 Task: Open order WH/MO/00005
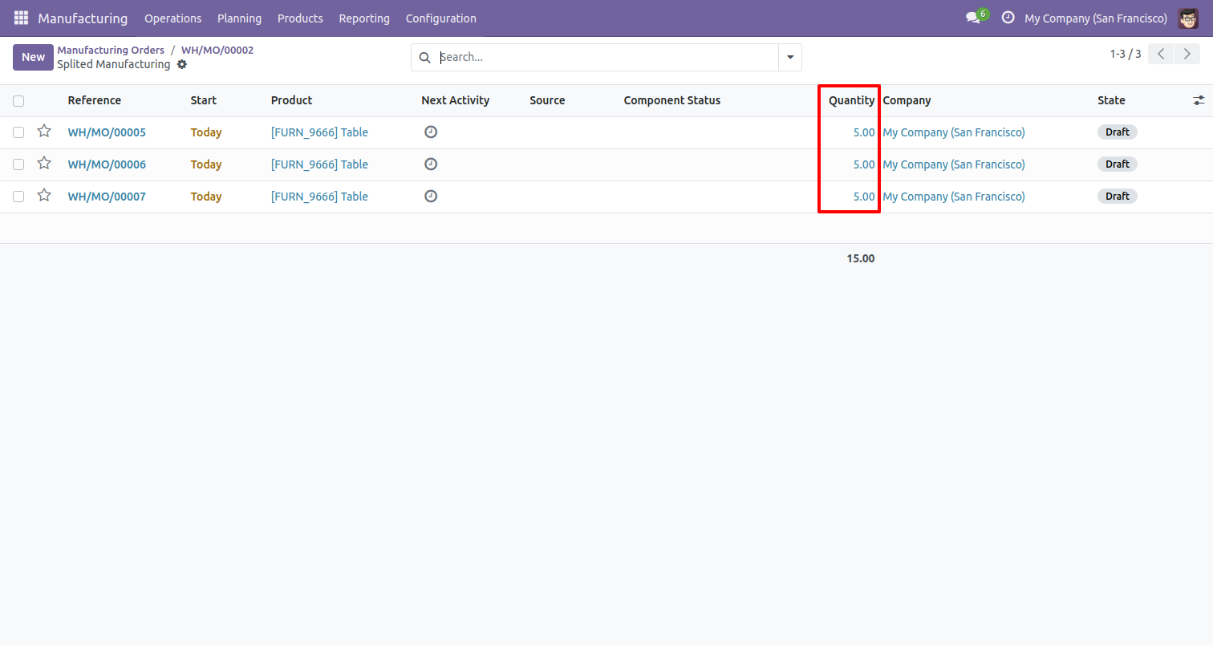tap(107, 132)
